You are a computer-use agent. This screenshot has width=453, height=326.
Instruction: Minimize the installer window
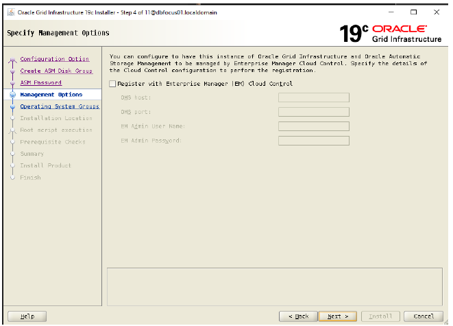tap(391, 12)
